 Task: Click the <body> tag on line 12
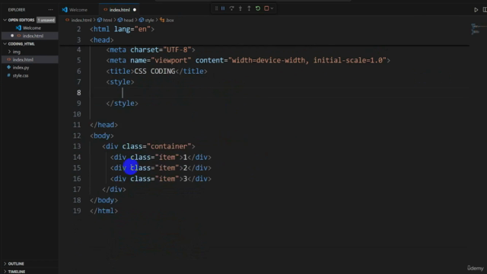(102, 135)
